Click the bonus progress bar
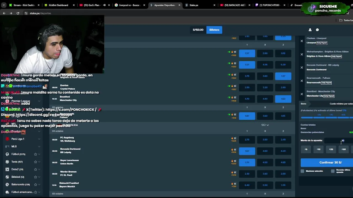The image size is (353, 198). (327, 118)
